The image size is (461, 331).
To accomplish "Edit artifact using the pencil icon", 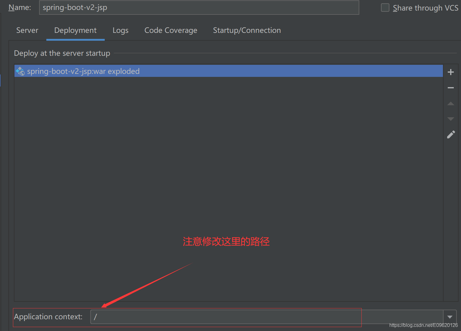I will pos(451,134).
